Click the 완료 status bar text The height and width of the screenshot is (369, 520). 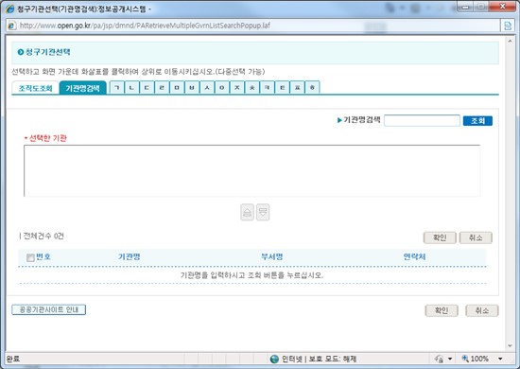tap(13, 359)
